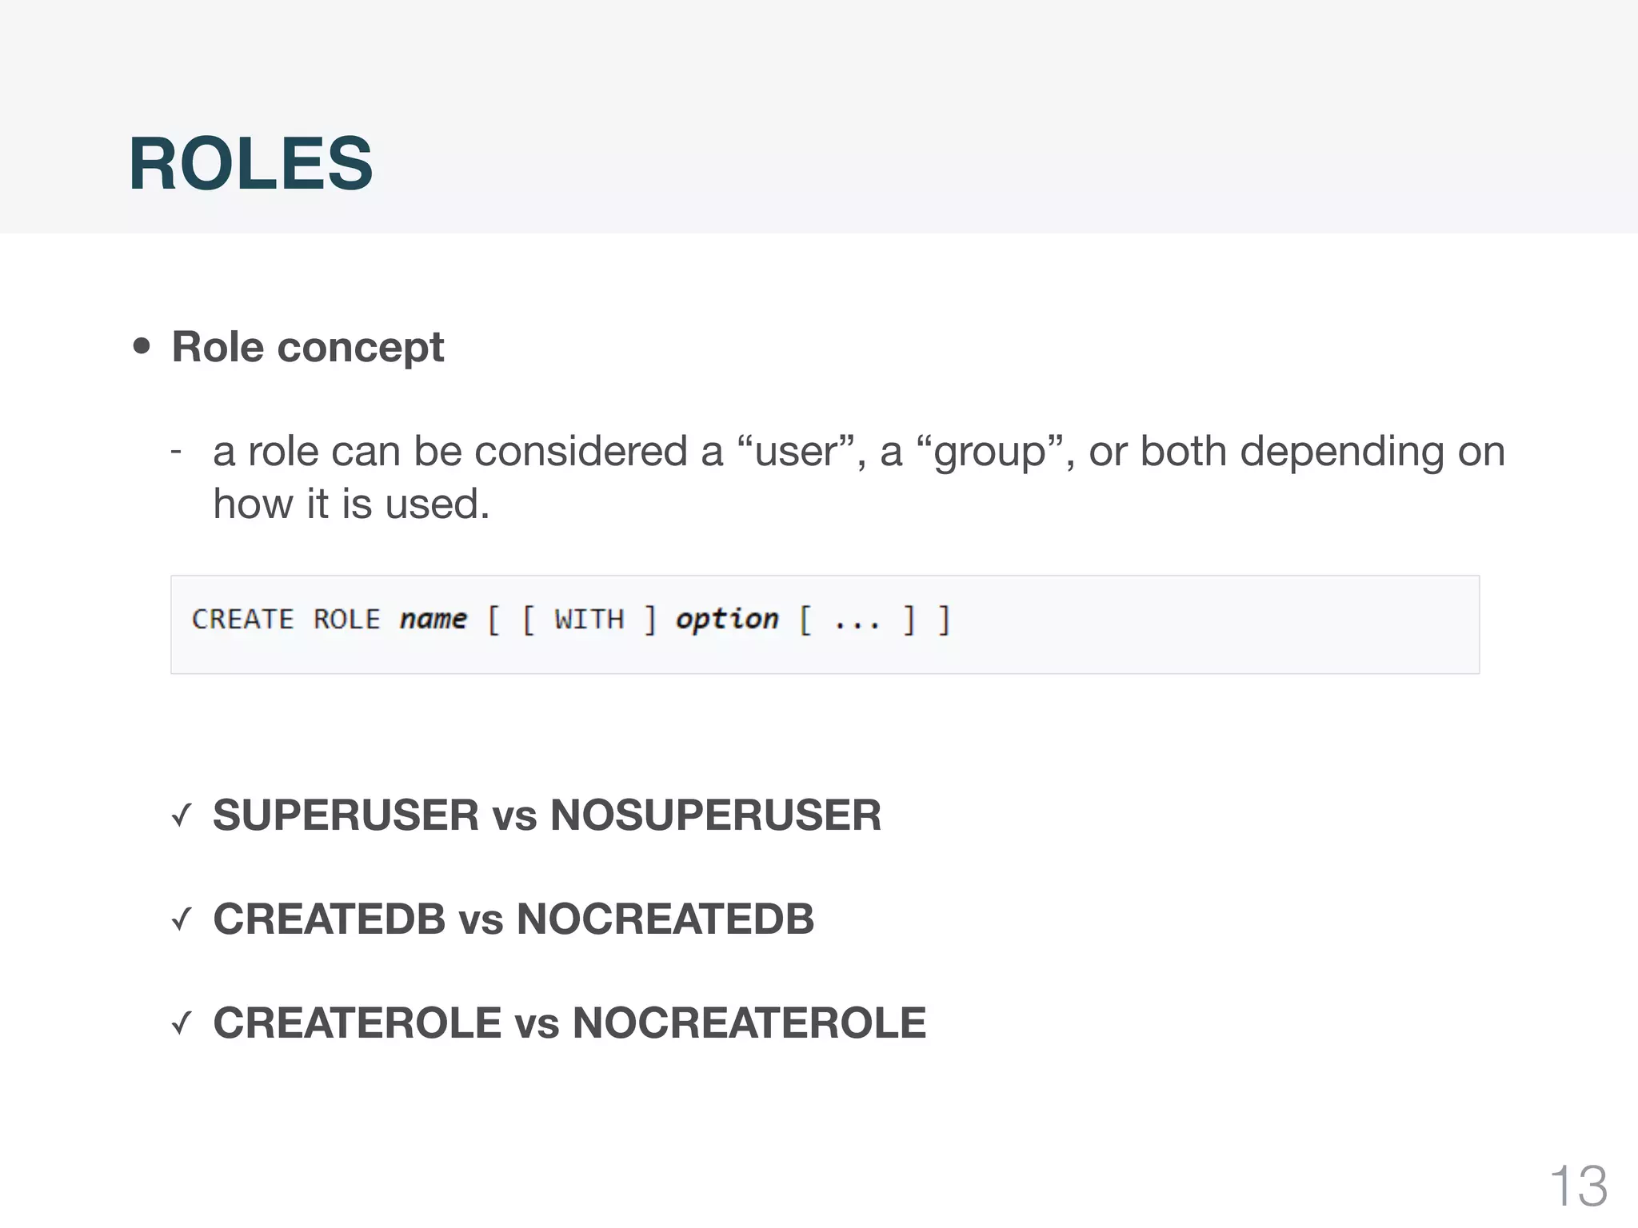Image resolution: width=1638 pixels, height=1228 pixels.
Task: Click the checkmark beside CREATEROLE vs NOCREATEROLE
Action: point(182,1023)
